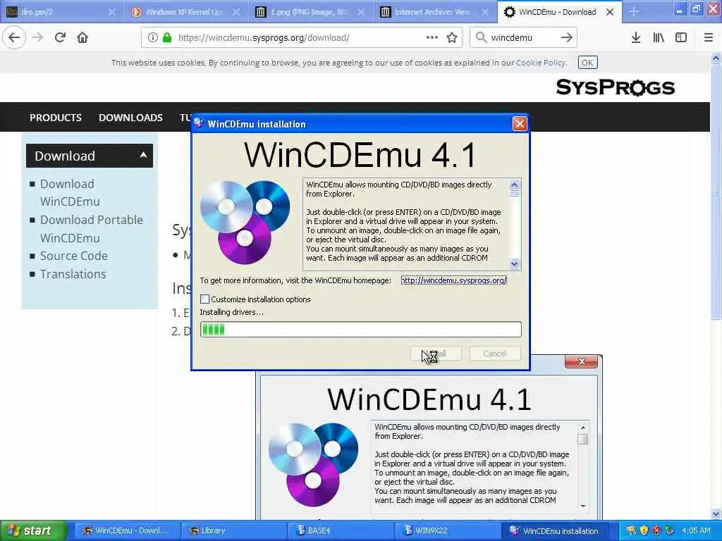
Task: Click the red security alert tray icon
Action: pos(656,530)
